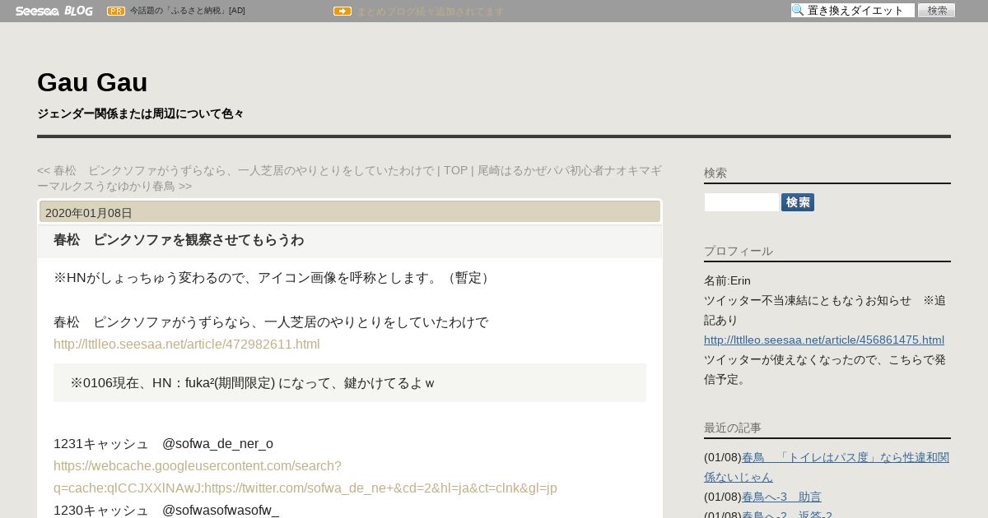
Task: Go to the TOP page link
Action: click(455, 170)
